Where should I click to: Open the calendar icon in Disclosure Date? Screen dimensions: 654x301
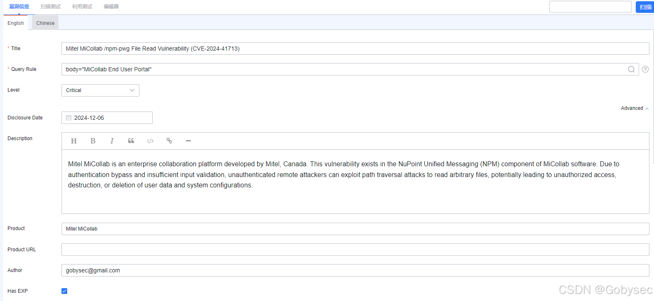click(x=69, y=118)
